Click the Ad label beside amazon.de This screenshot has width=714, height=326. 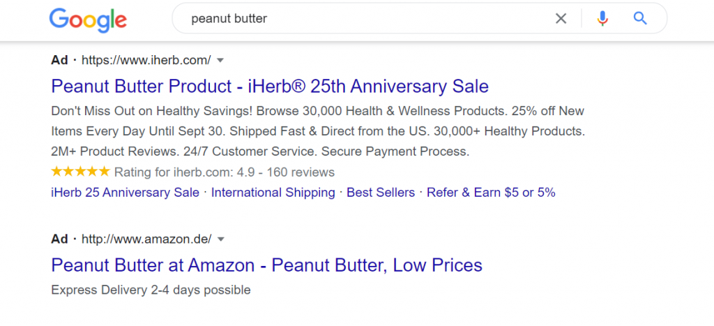pyautogui.click(x=59, y=239)
